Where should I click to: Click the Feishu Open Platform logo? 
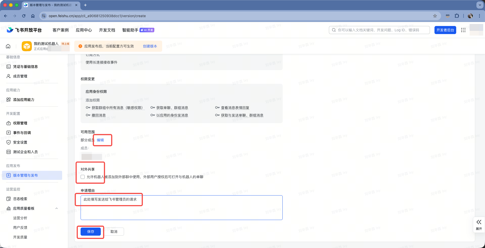24,30
